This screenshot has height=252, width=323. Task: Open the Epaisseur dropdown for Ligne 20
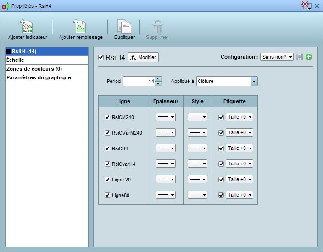click(x=166, y=180)
